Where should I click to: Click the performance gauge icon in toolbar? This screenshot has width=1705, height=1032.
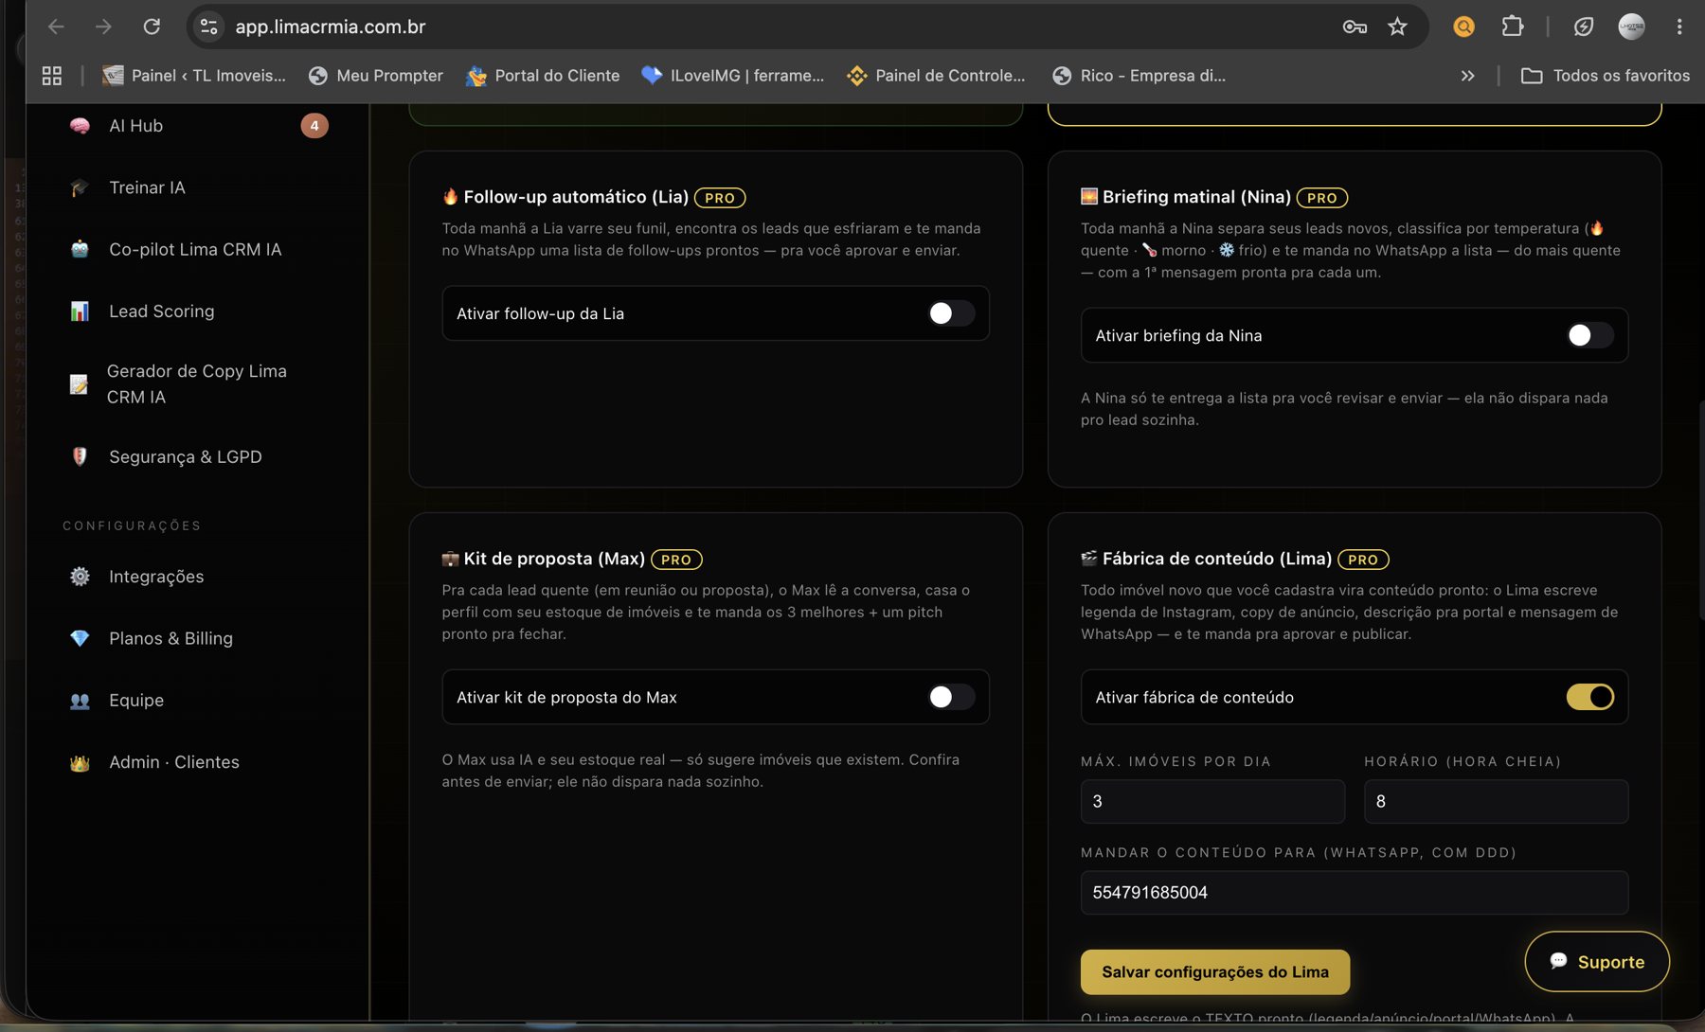(1583, 27)
